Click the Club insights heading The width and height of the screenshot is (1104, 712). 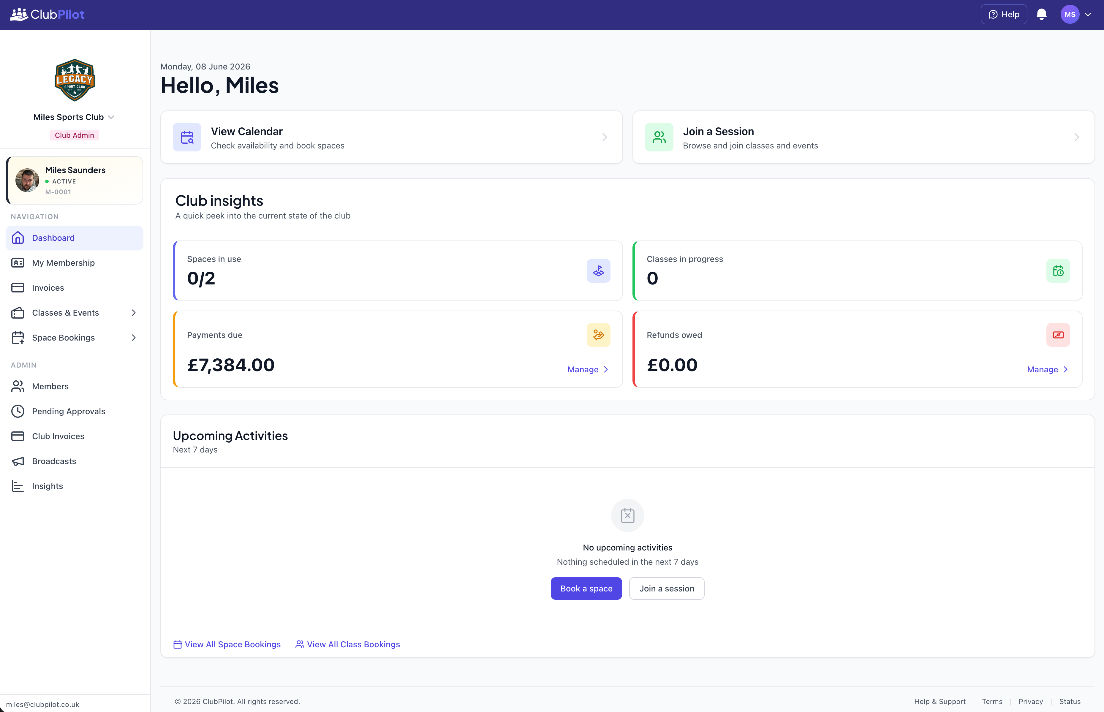pyautogui.click(x=219, y=201)
